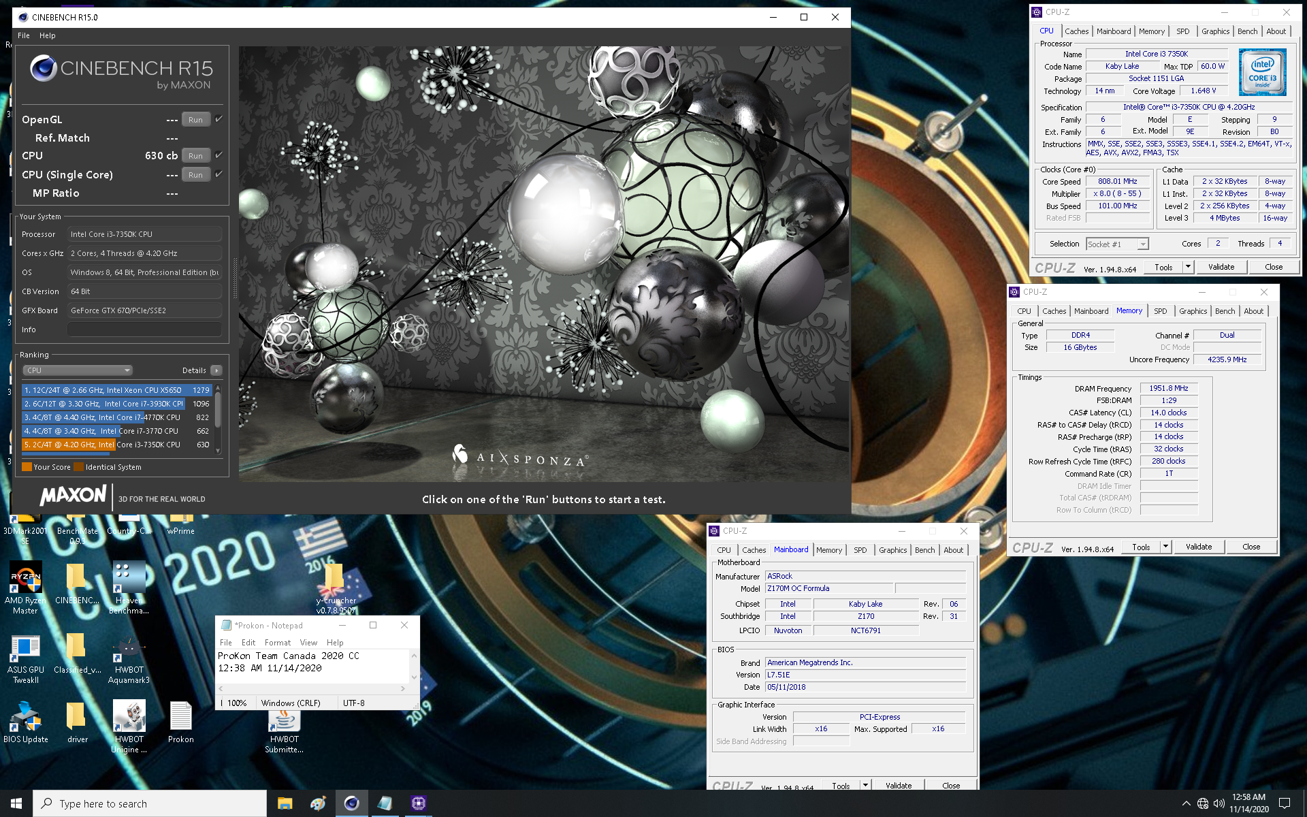Open the Cinebench File menu

(x=24, y=35)
